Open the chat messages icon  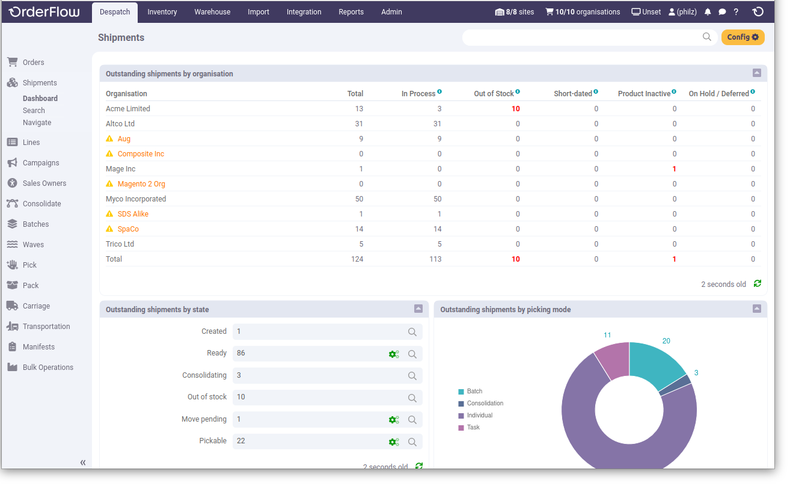[x=722, y=12]
